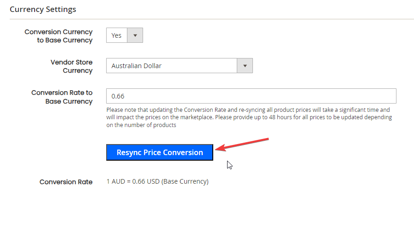The image size is (414, 226).
Task: Click the Yes value in conversion dropdown
Action: point(116,35)
